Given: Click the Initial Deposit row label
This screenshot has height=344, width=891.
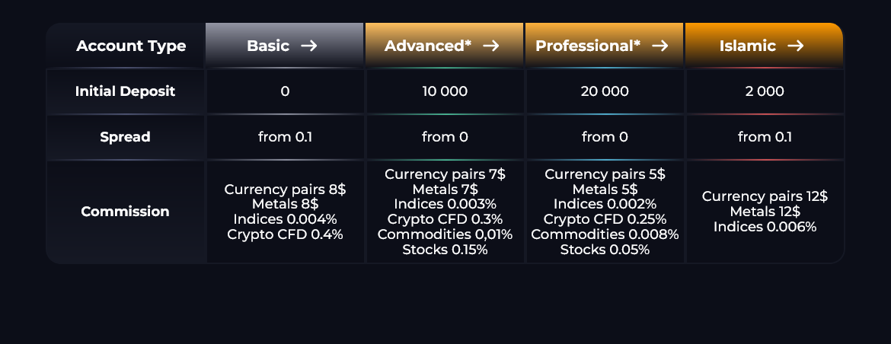Looking at the screenshot, I should coord(125,91).
